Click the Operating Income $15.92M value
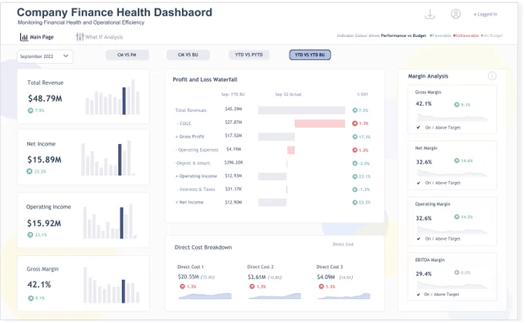 44,223
